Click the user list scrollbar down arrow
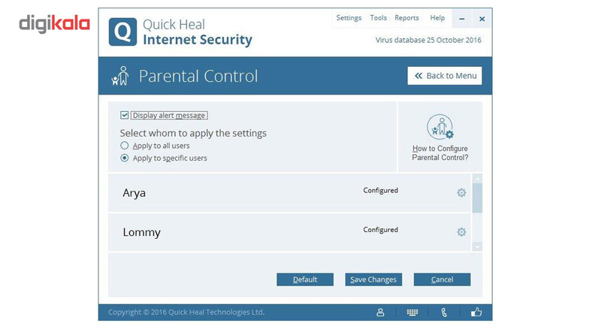 (x=477, y=246)
